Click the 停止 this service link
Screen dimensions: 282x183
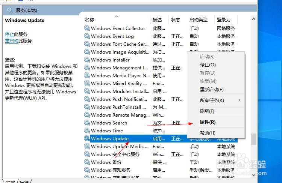click(x=9, y=34)
